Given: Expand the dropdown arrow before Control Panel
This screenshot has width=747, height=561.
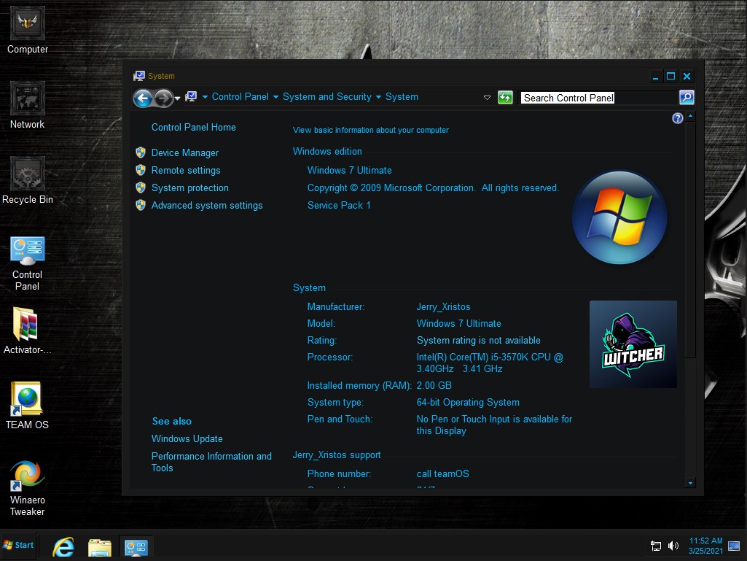Looking at the screenshot, I should pyautogui.click(x=205, y=97).
